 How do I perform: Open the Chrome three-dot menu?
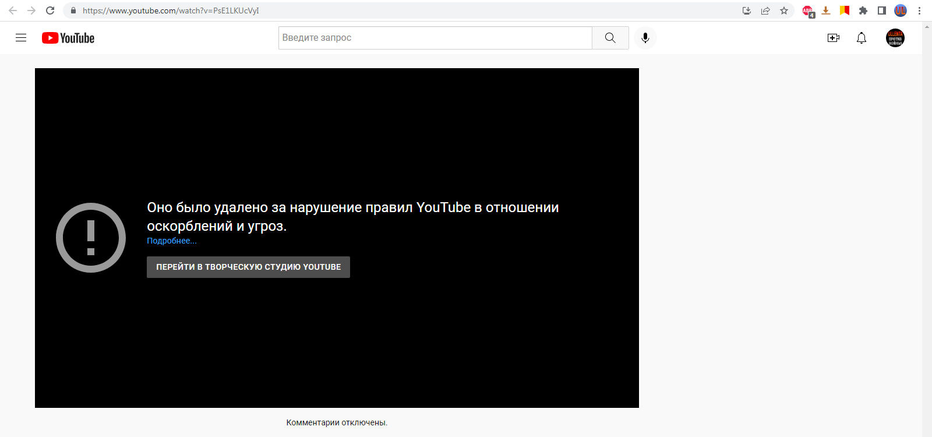point(919,10)
